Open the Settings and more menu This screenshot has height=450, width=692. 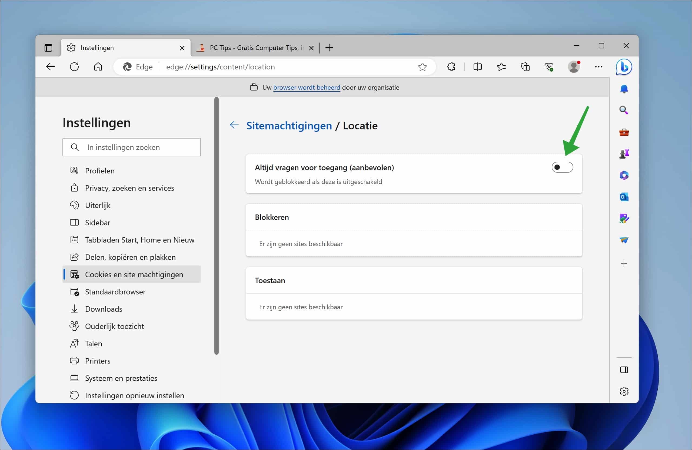pos(599,66)
